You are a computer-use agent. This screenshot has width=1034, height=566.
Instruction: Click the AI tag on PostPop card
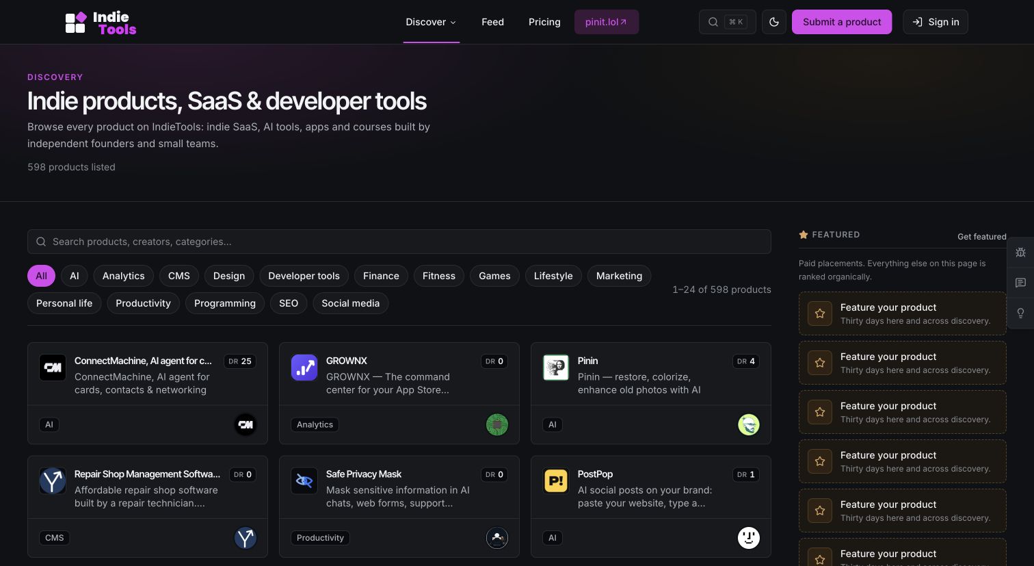point(553,538)
